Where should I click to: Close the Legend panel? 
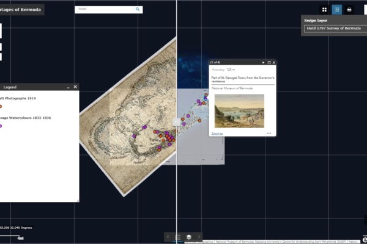(75, 87)
